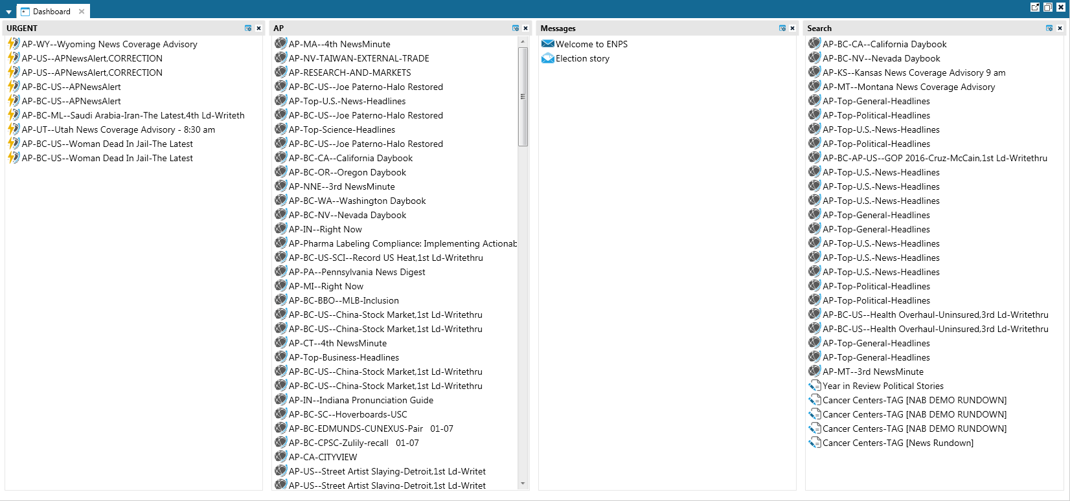The image size is (1070, 501).
Task: Close the URGENT panel
Action: coord(258,28)
